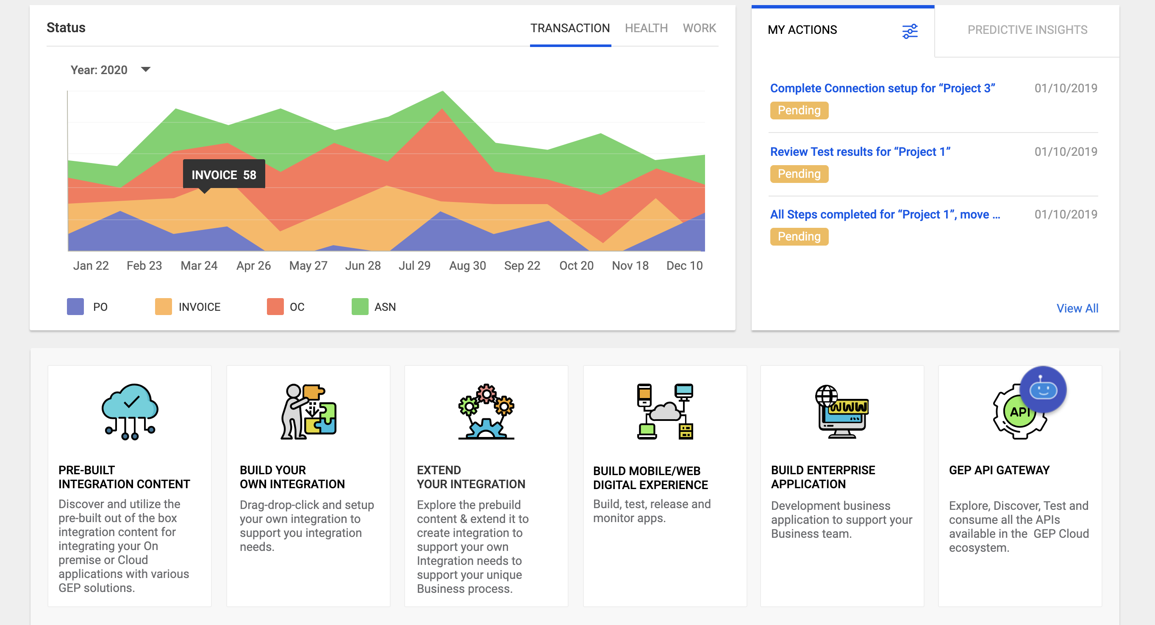The image size is (1155, 625).
Task: Open the WORK status tab
Action: click(699, 28)
